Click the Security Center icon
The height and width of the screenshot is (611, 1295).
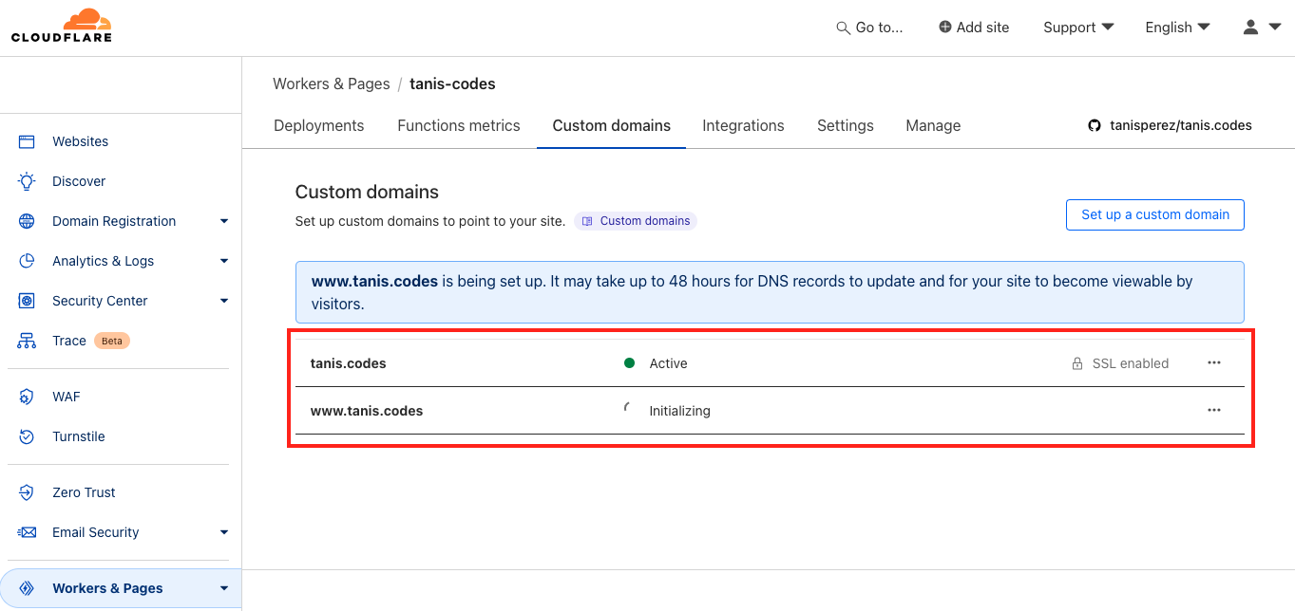[27, 301]
